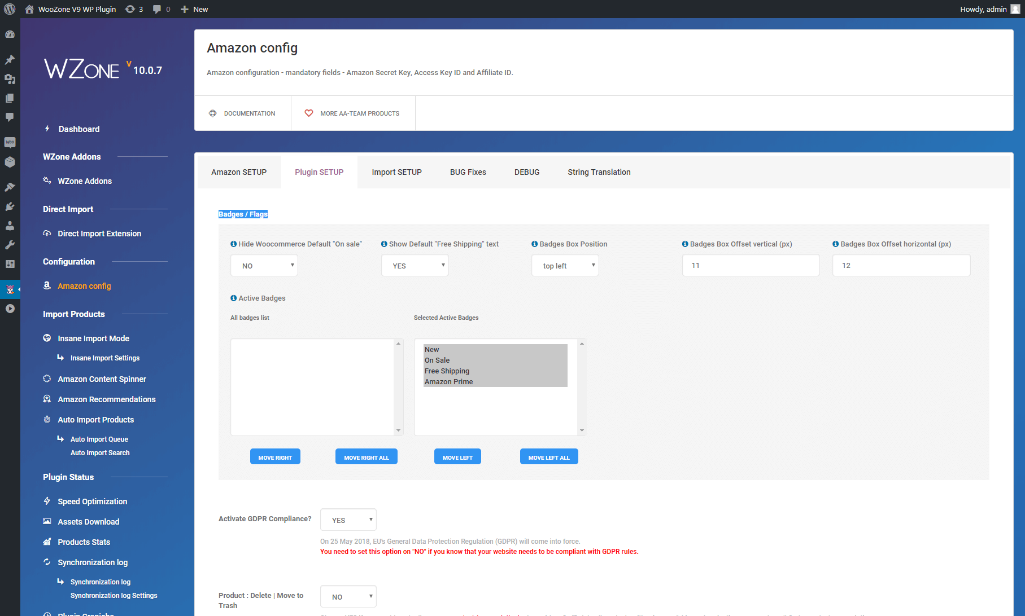This screenshot has height=616, width=1025.
Task: Click the MOVE RIGHT button
Action: pos(275,457)
